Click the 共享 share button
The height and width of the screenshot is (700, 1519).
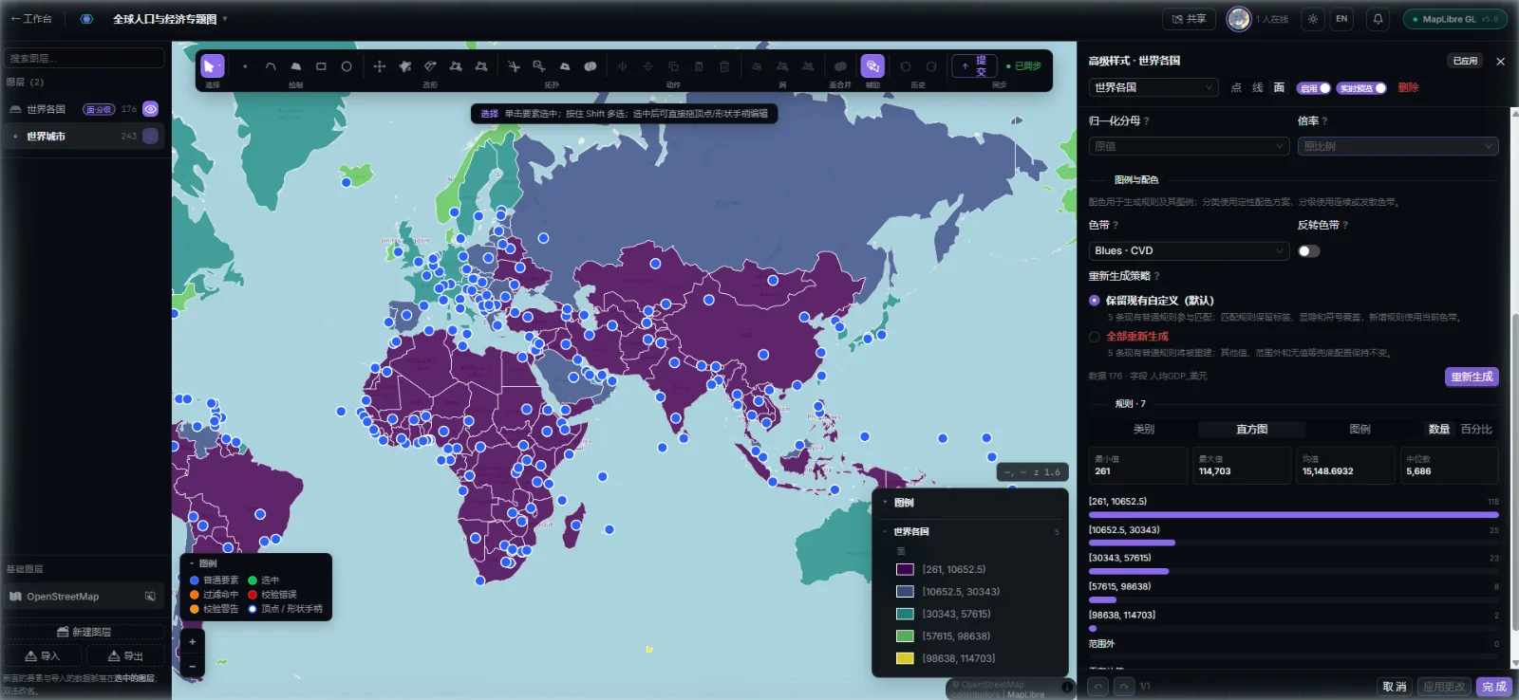coord(1189,19)
